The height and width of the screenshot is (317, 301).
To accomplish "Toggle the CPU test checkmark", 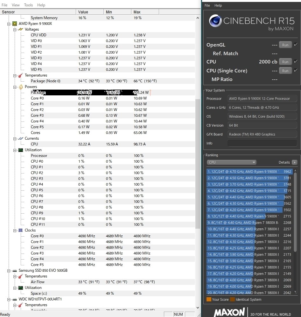I will click(x=296, y=62).
